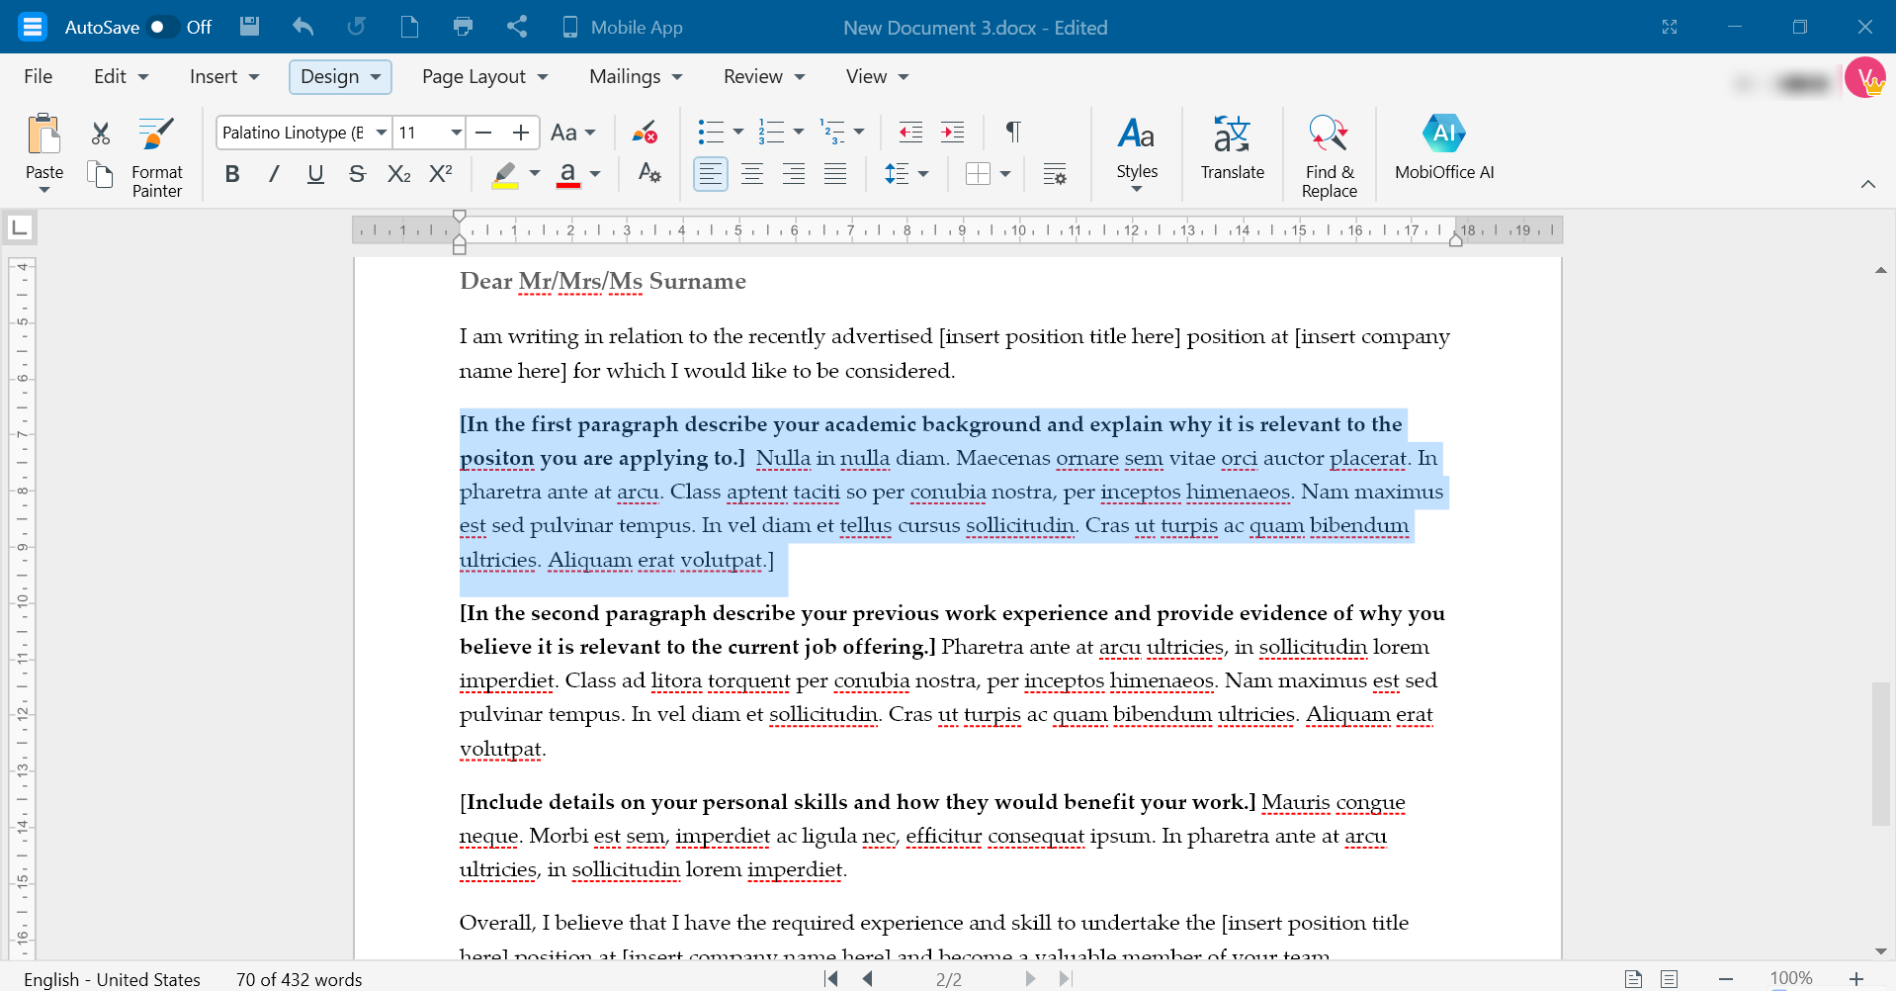Apply strikethrough formatting
This screenshot has width=1896, height=991.
(358, 174)
